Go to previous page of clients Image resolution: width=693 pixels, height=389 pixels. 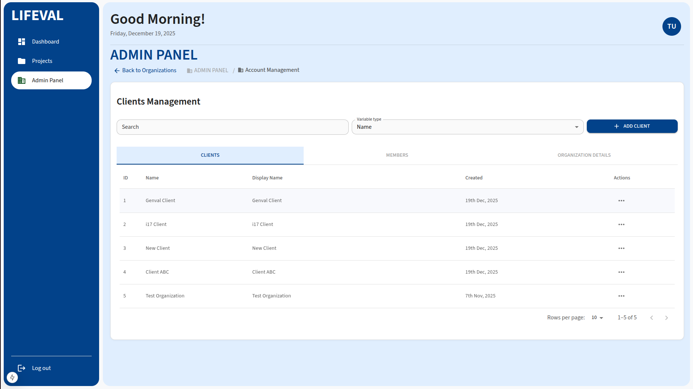coord(652,318)
